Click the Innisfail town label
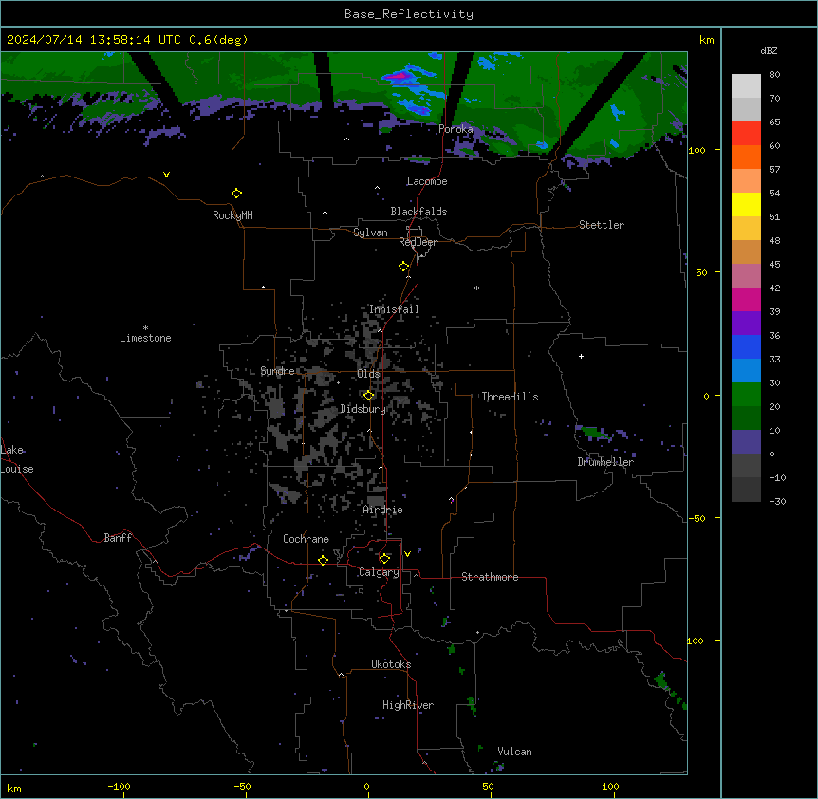Screen dimensions: 818x799 [394, 309]
